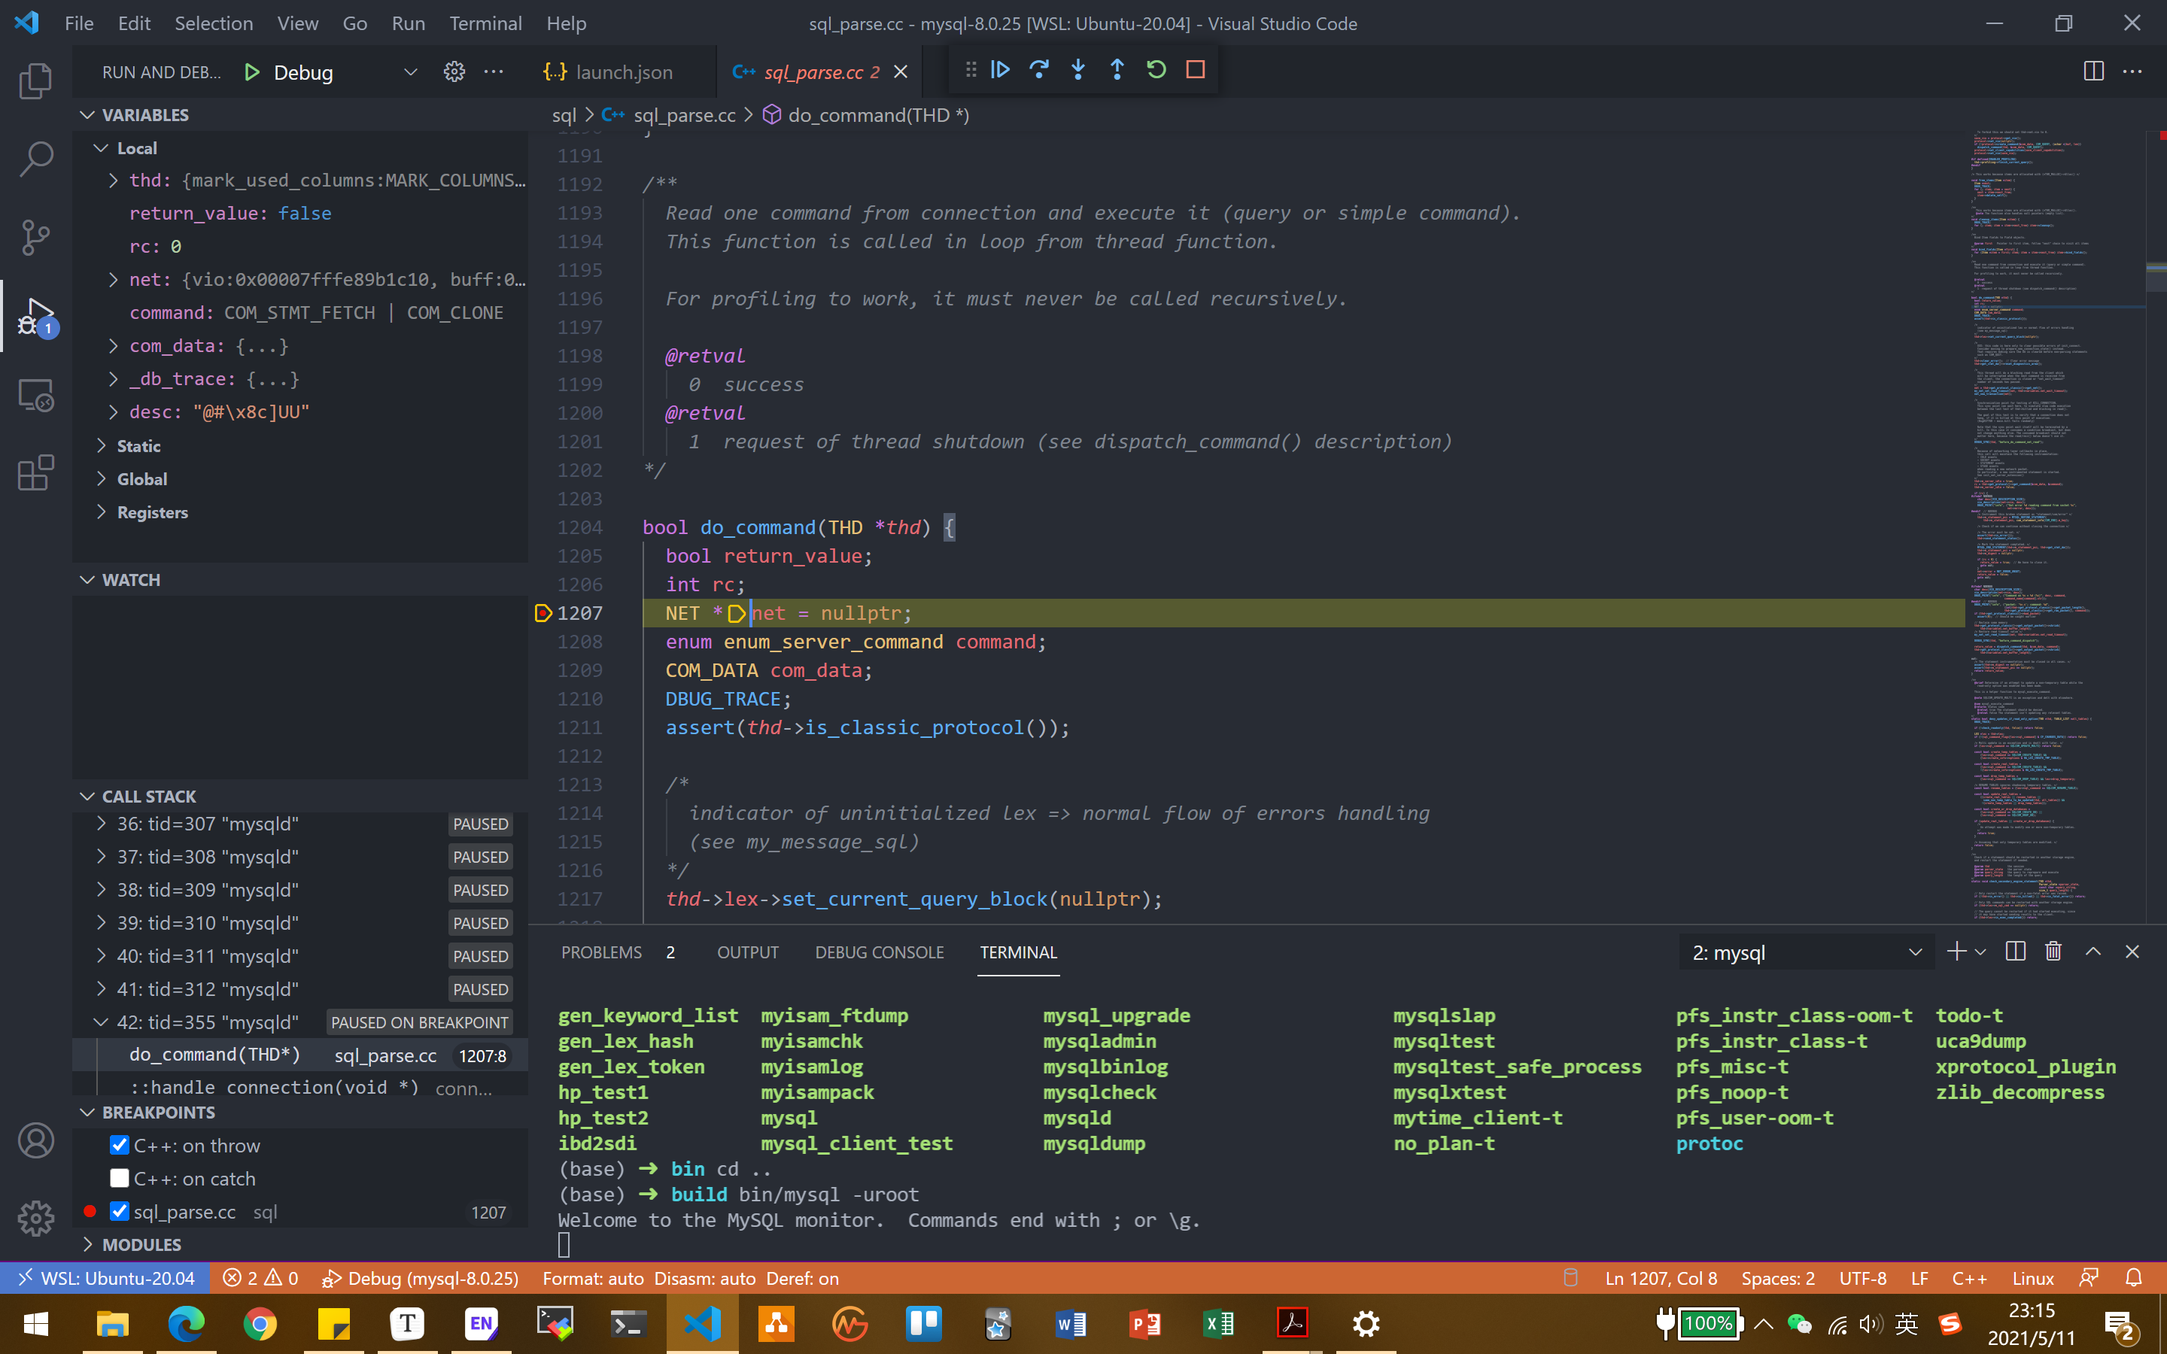
Task: Open Manage gear in activity bar
Action: tap(36, 1218)
